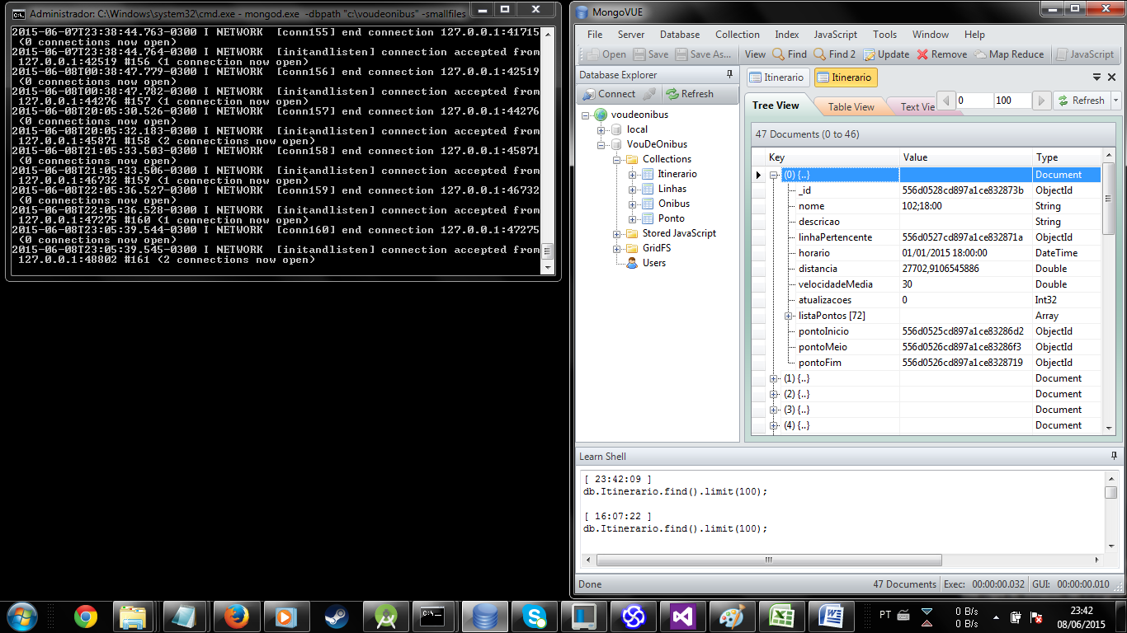Click the Find toolbar button

(x=790, y=54)
